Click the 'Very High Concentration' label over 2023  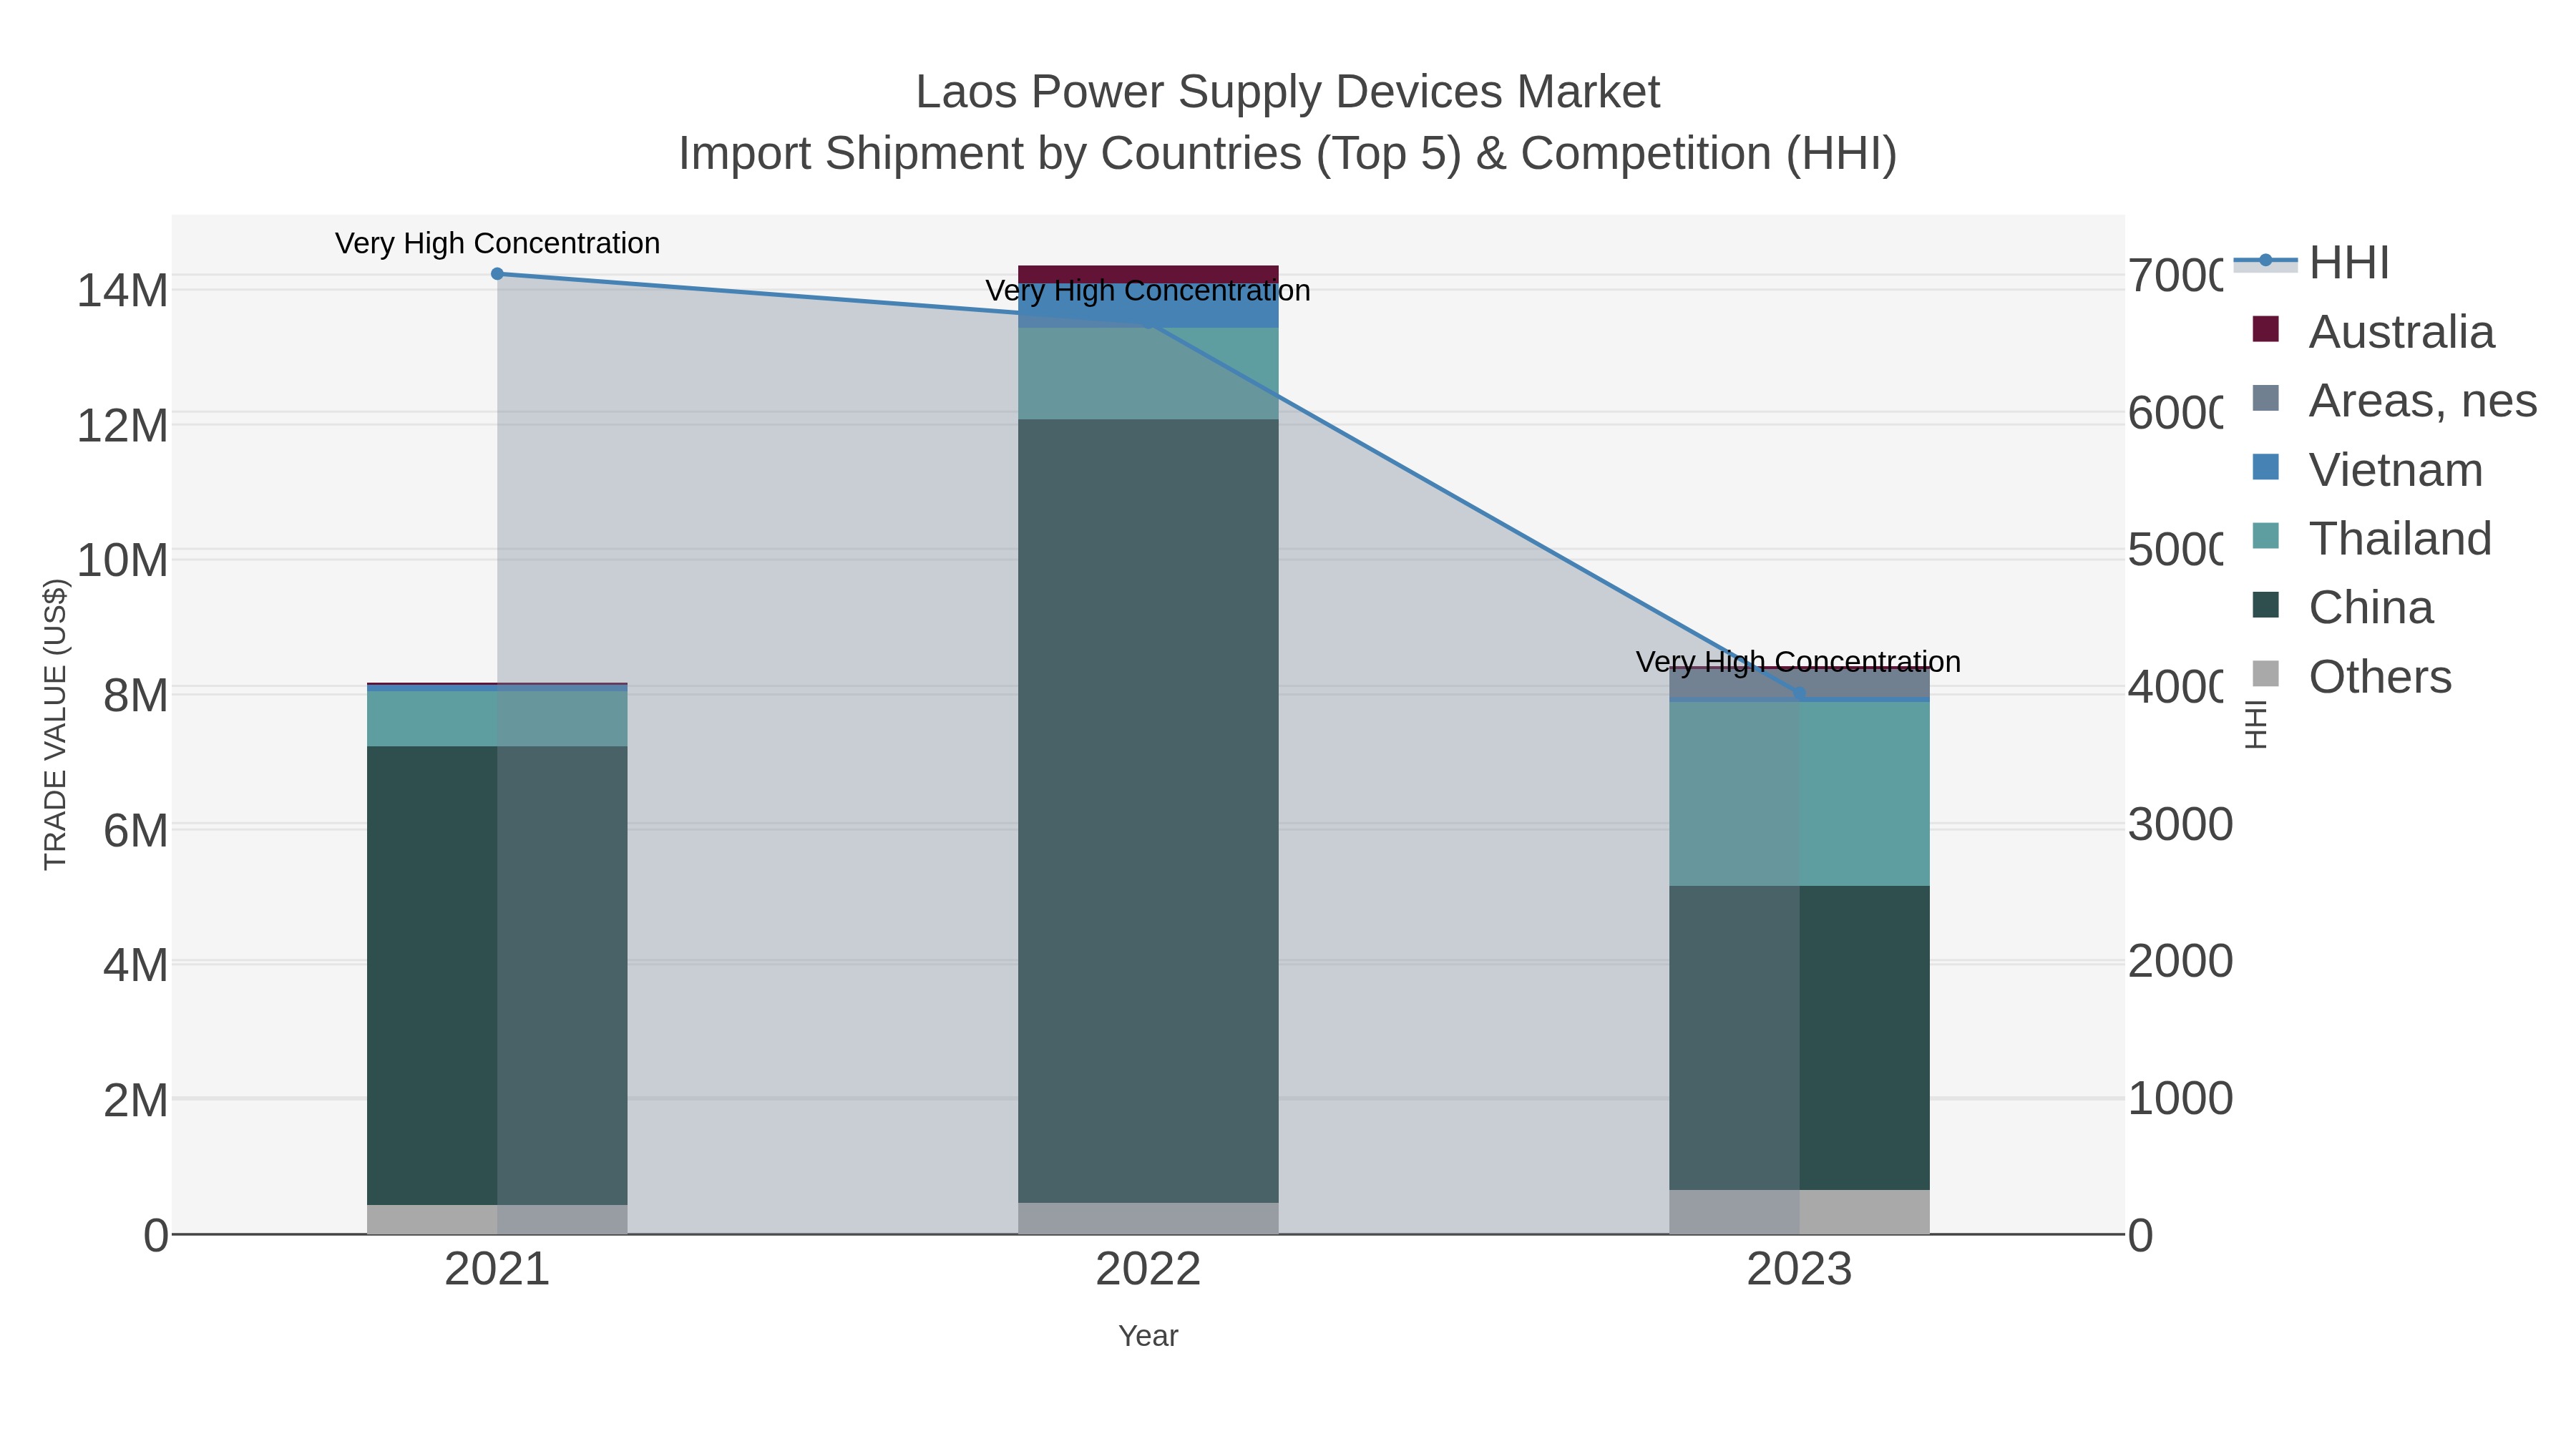point(1798,661)
